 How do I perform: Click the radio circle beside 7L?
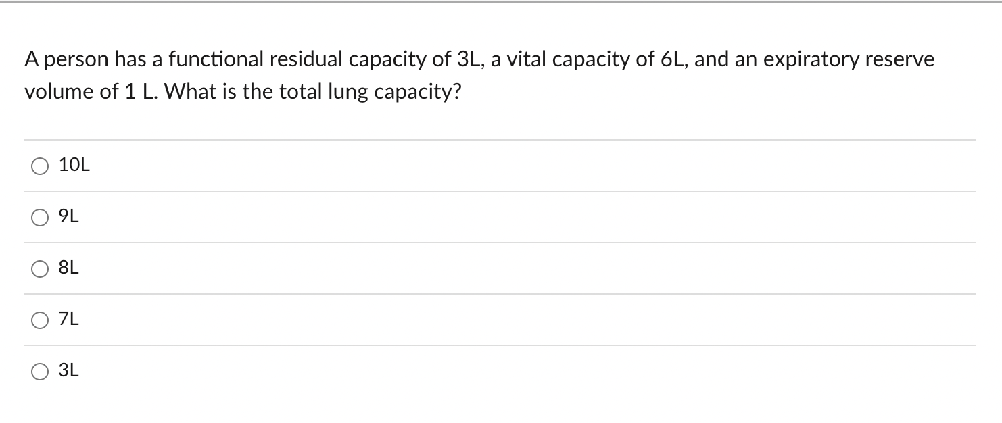pos(39,319)
